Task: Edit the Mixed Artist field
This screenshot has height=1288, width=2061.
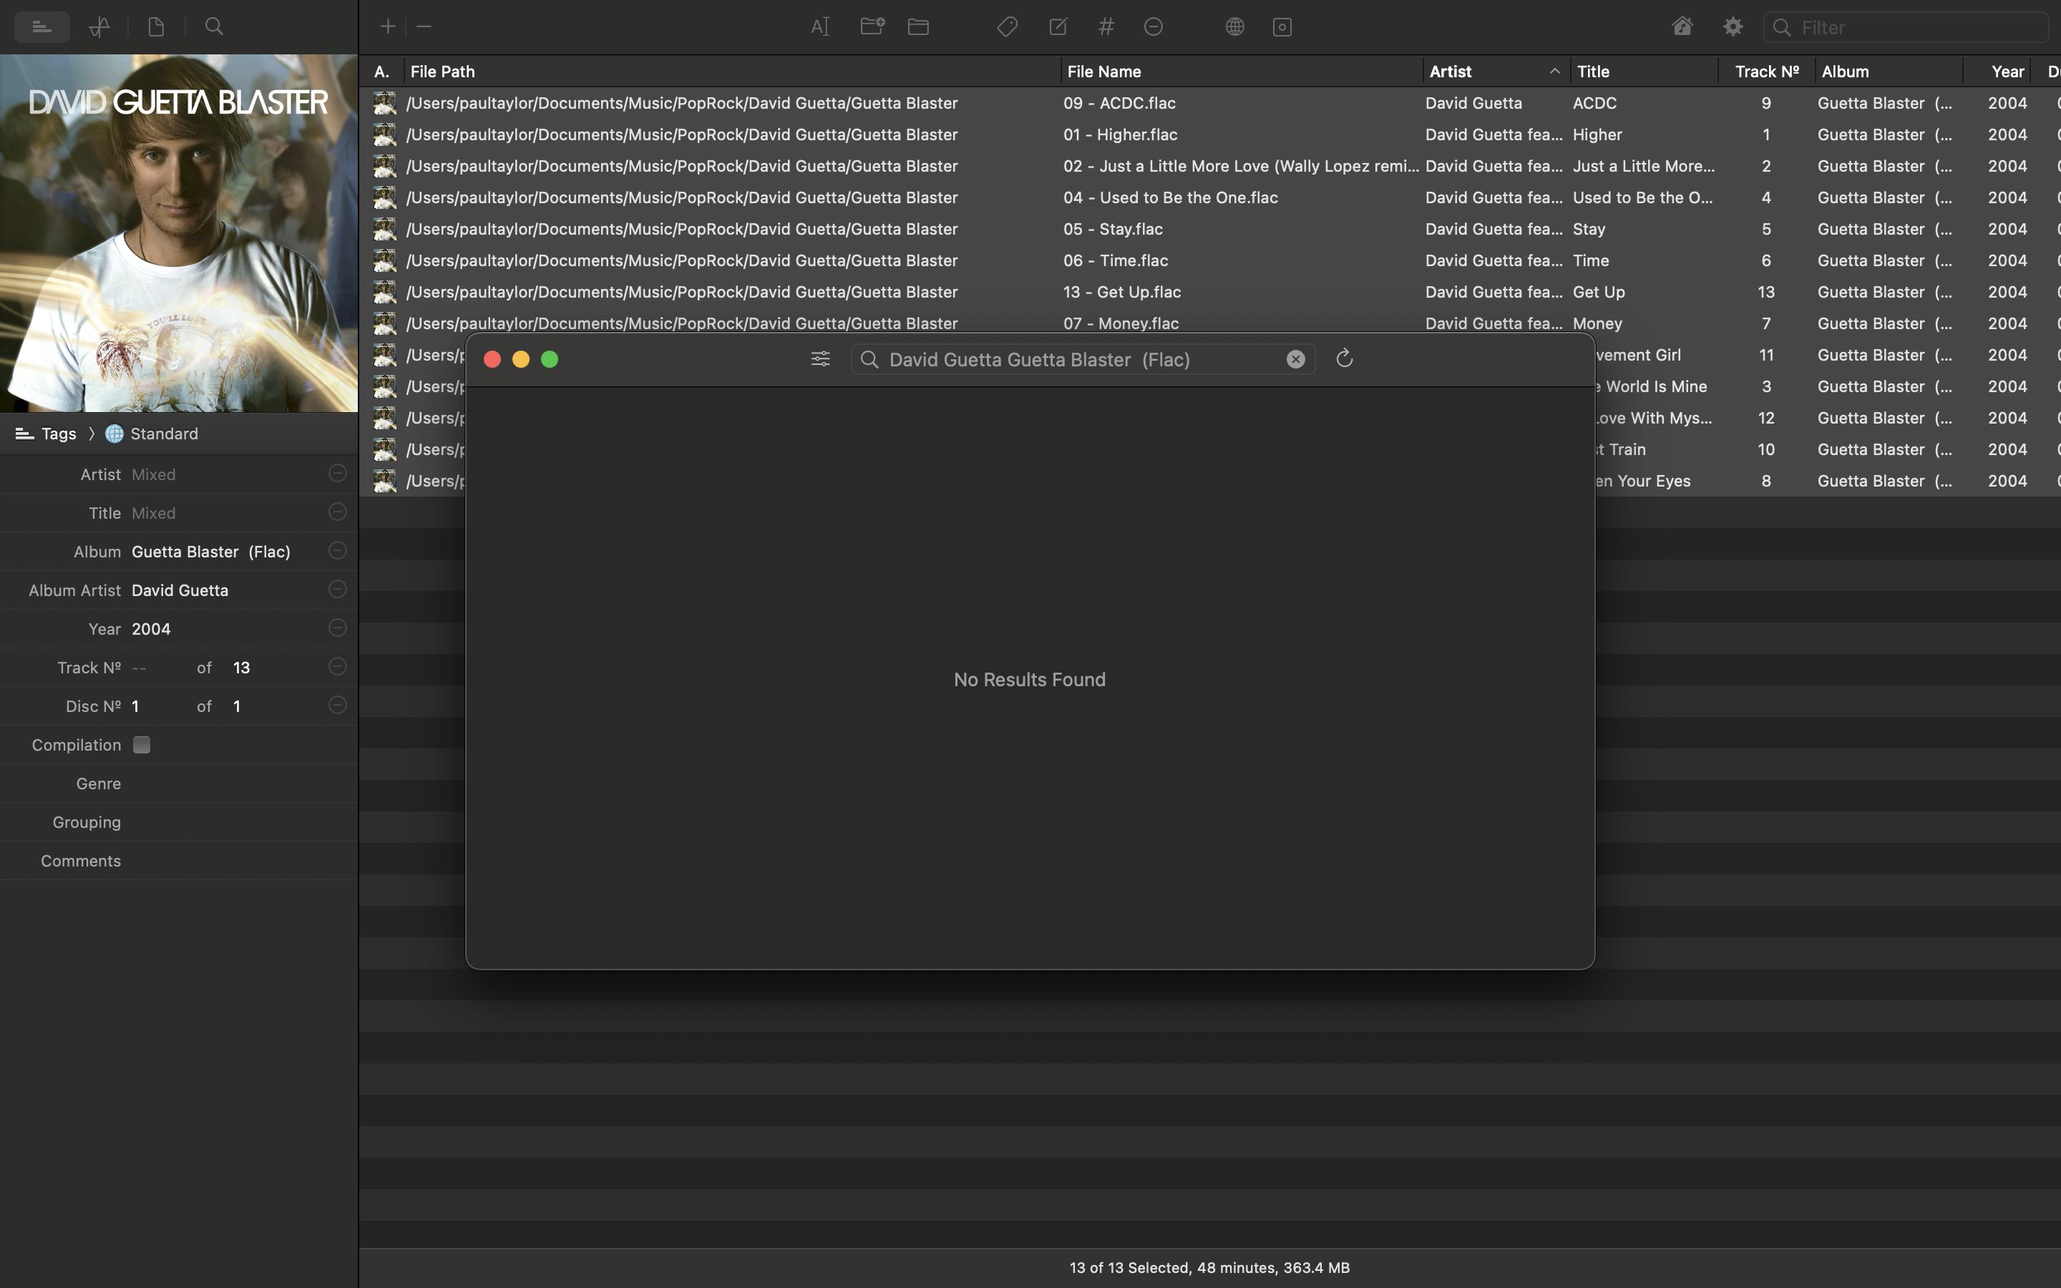Action: pyautogui.click(x=225, y=474)
